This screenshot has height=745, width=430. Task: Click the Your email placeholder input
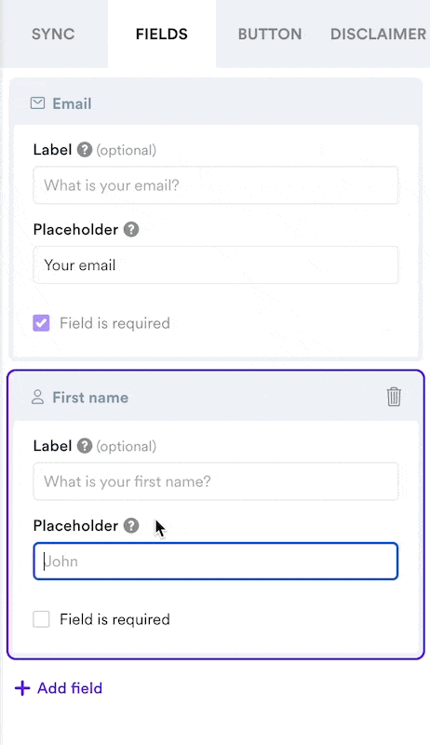click(216, 265)
